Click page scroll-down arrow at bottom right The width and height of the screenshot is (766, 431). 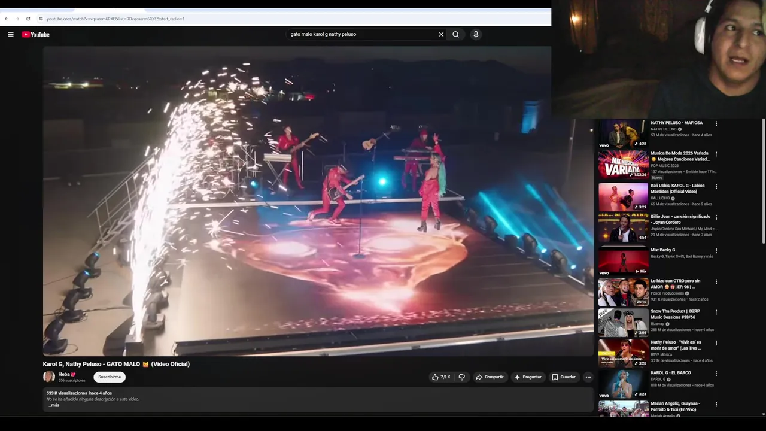(x=764, y=414)
